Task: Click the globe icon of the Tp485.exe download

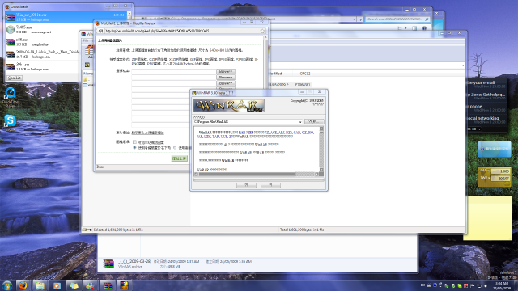Action: pyautogui.click(x=11, y=30)
